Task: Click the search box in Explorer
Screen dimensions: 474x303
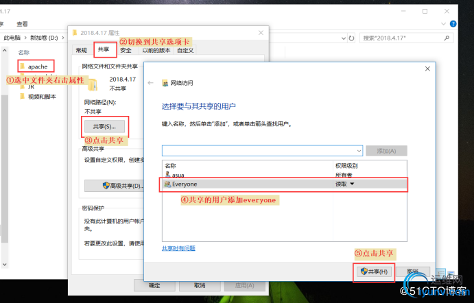Action: click(x=406, y=38)
